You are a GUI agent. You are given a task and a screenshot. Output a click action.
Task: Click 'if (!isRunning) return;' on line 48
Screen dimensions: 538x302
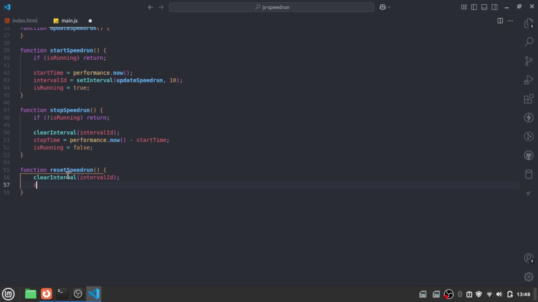click(x=71, y=118)
